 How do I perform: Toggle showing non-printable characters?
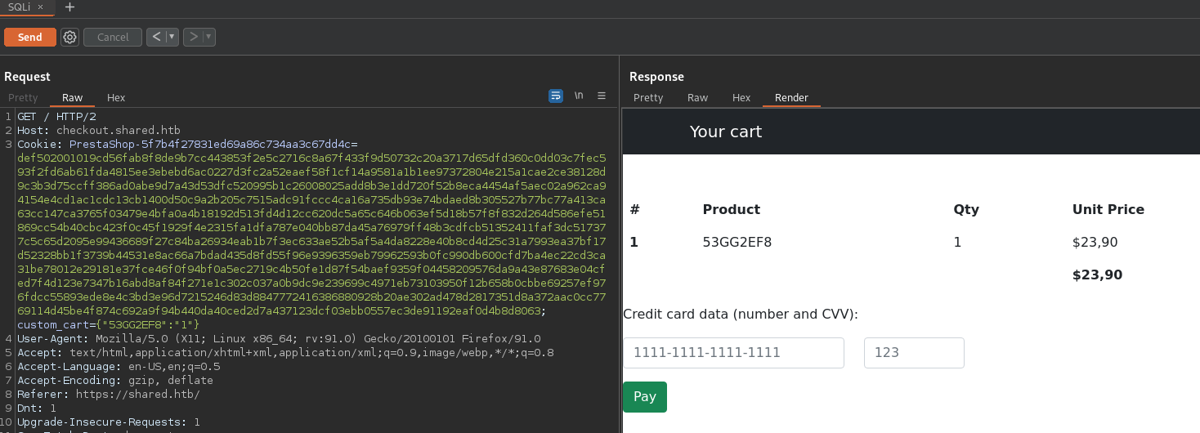[x=579, y=96]
